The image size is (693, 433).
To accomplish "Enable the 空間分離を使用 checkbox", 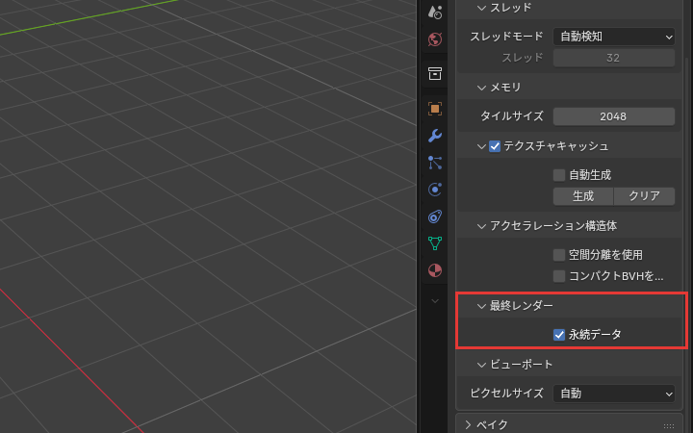I will [x=559, y=255].
